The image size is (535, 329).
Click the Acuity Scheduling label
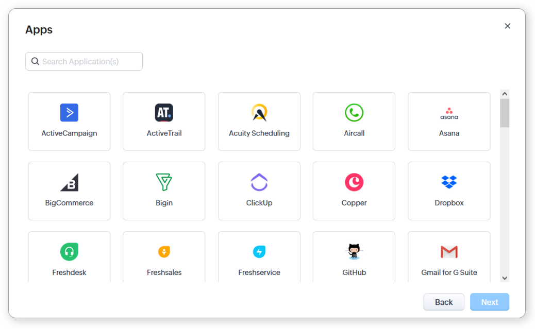pyautogui.click(x=259, y=133)
